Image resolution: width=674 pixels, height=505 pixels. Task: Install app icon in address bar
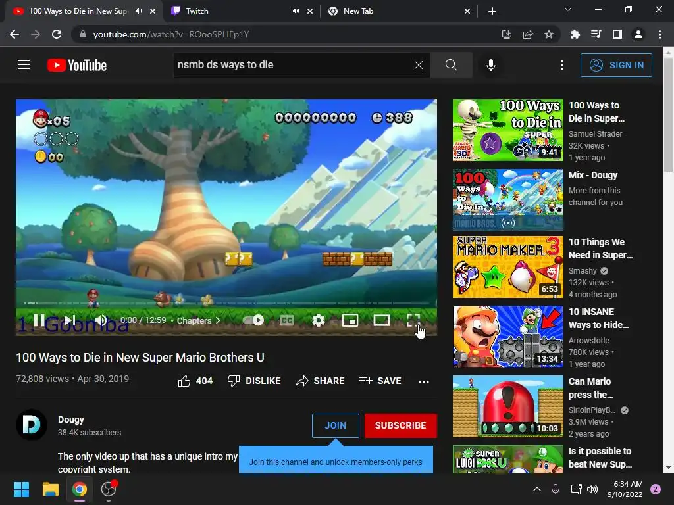click(x=506, y=34)
